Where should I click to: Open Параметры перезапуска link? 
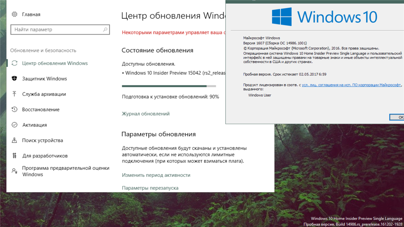[x=150, y=188]
